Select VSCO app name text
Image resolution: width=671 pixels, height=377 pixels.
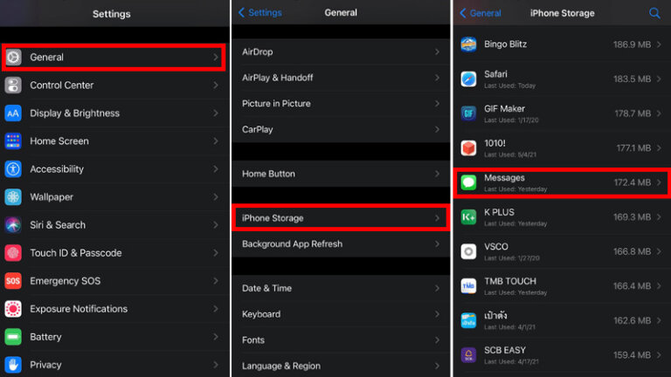coord(496,247)
